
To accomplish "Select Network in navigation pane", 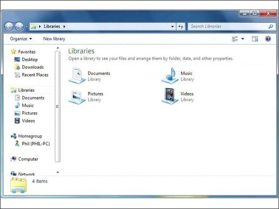I will [x=23, y=174].
